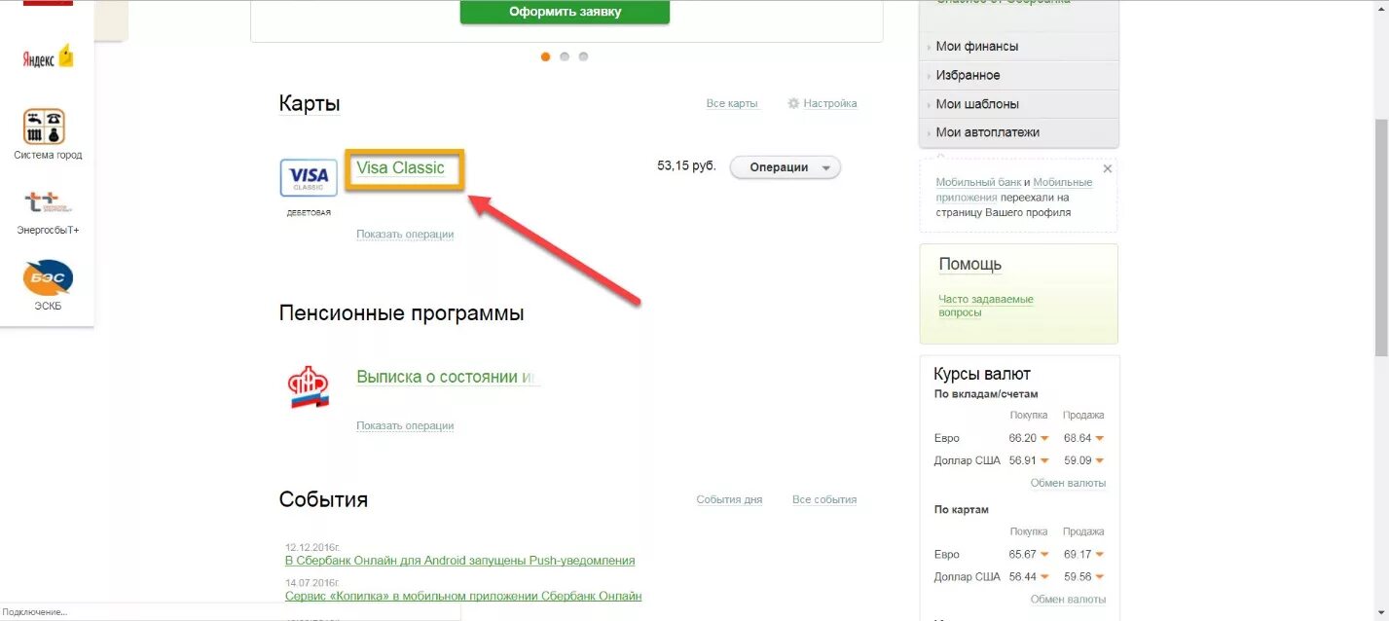Screen dimensions: 1389x621
Task: Open the Система город icon
Action: coord(45,127)
